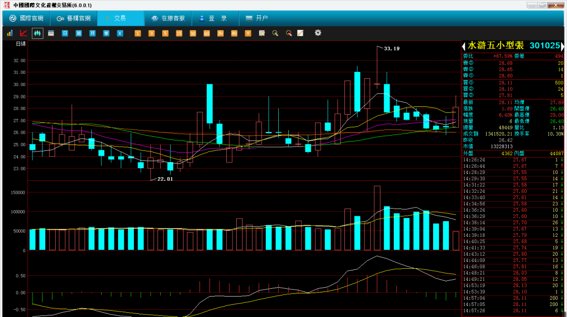This screenshot has height=317, width=567.
Task: Go to previous stock with left arrow
Action: (464, 46)
